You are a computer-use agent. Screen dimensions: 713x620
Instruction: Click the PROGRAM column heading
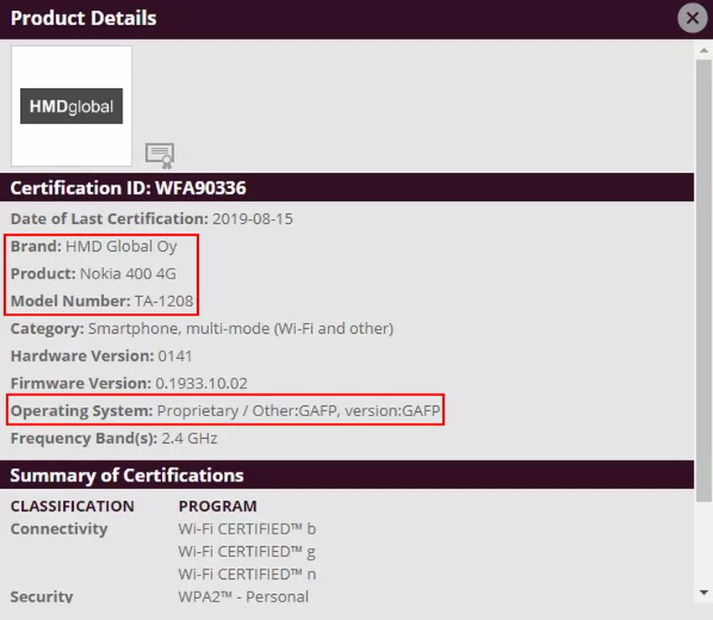217,506
